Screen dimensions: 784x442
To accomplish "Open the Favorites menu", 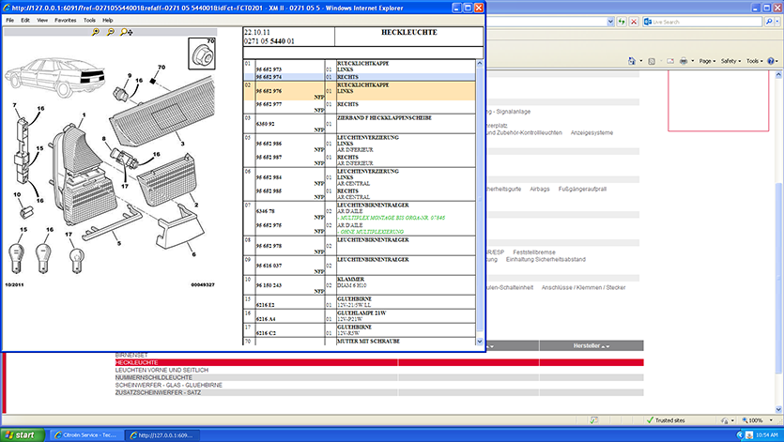I will (x=66, y=20).
